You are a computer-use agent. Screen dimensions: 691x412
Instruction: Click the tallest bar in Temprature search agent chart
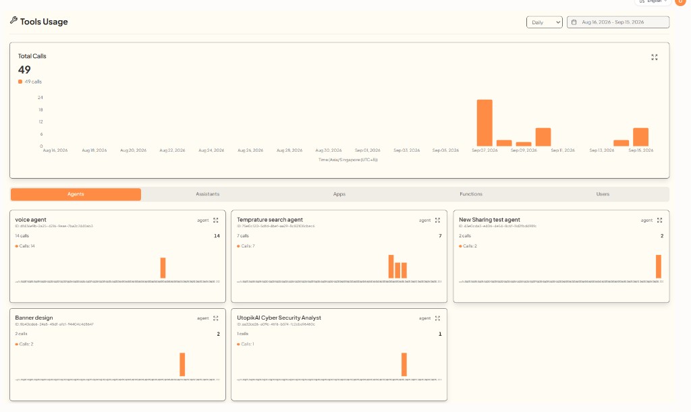click(x=391, y=267)
